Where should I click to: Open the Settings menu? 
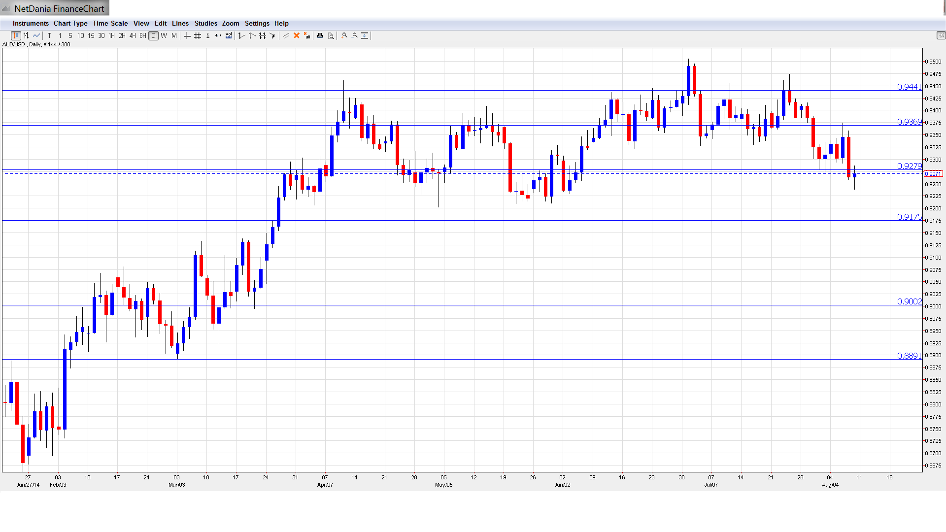pos(257,23)
